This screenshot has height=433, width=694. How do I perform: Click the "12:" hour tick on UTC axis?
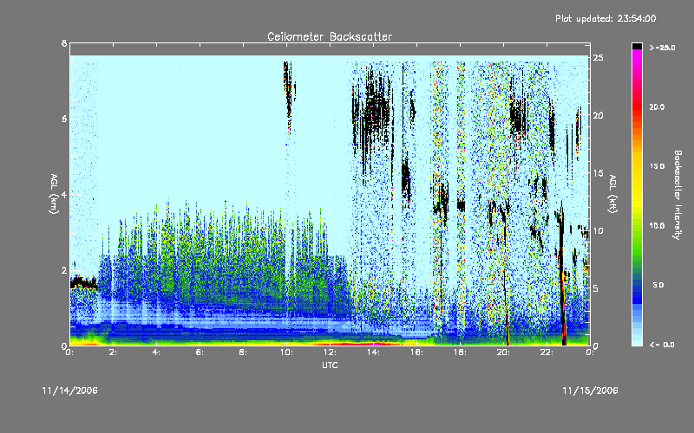click(x=330, y=352)
